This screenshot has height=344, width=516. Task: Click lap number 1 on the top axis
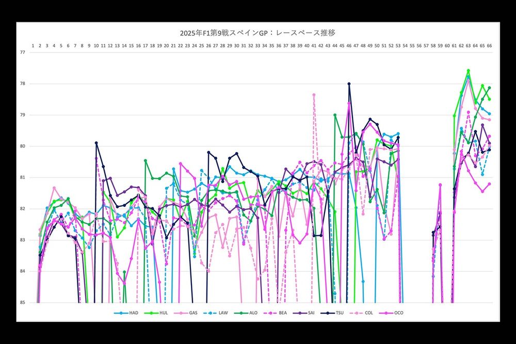click(33, 46)
